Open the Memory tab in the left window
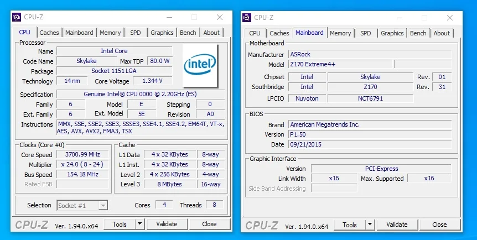The height and width of the screenshot is (240, 477). tap(110, 33)
